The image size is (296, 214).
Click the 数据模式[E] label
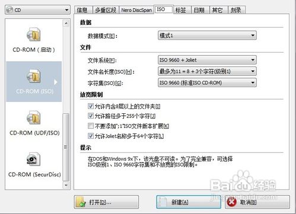(x=103, y=36)
